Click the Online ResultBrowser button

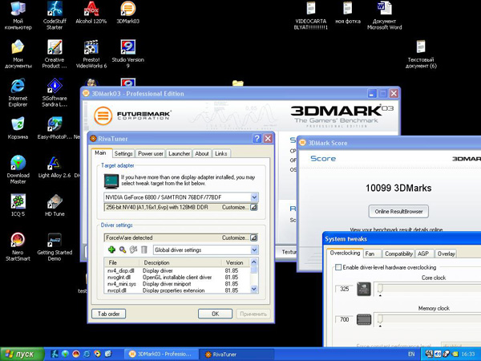398,212
